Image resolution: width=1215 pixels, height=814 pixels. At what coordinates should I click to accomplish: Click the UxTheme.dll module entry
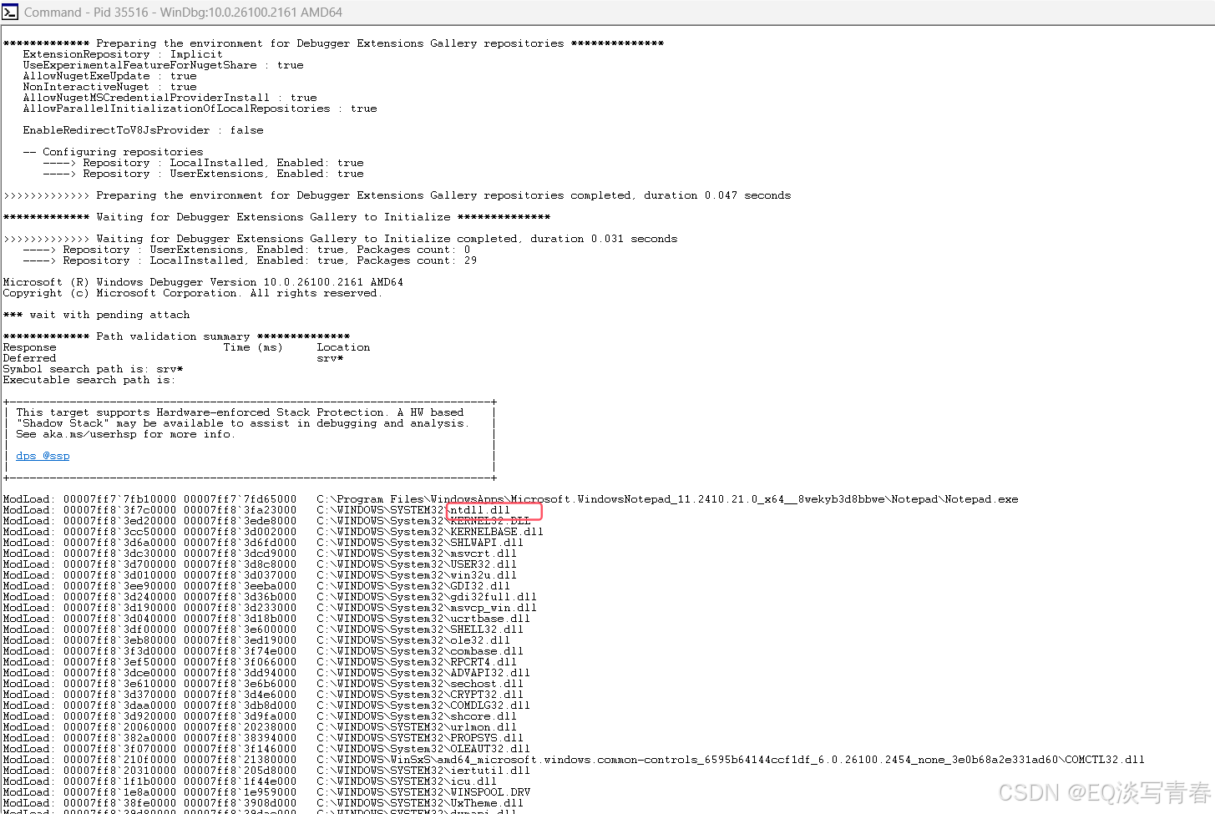click(263, 803)
